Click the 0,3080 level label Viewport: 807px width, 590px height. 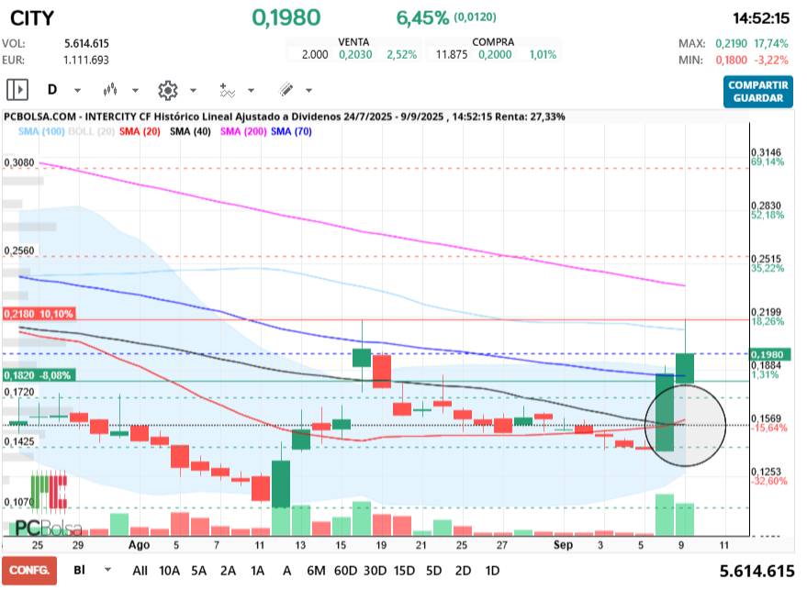(19, 162)
